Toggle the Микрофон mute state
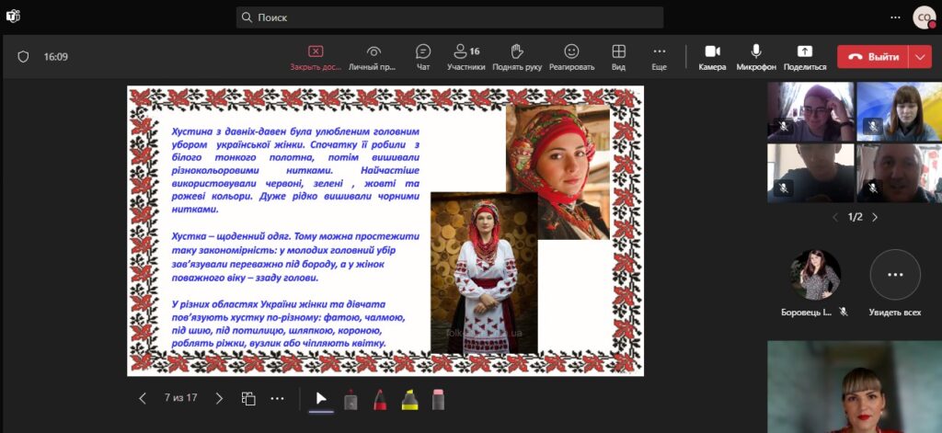The height and width of the screenshot is (433, 942). click(x=756, y=57)
